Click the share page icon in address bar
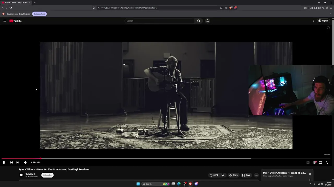 coord(226,8)
